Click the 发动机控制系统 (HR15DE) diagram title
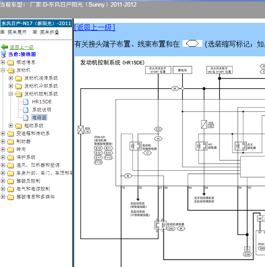The height and width of the screenshot is (267, 265). click(112, 62)
